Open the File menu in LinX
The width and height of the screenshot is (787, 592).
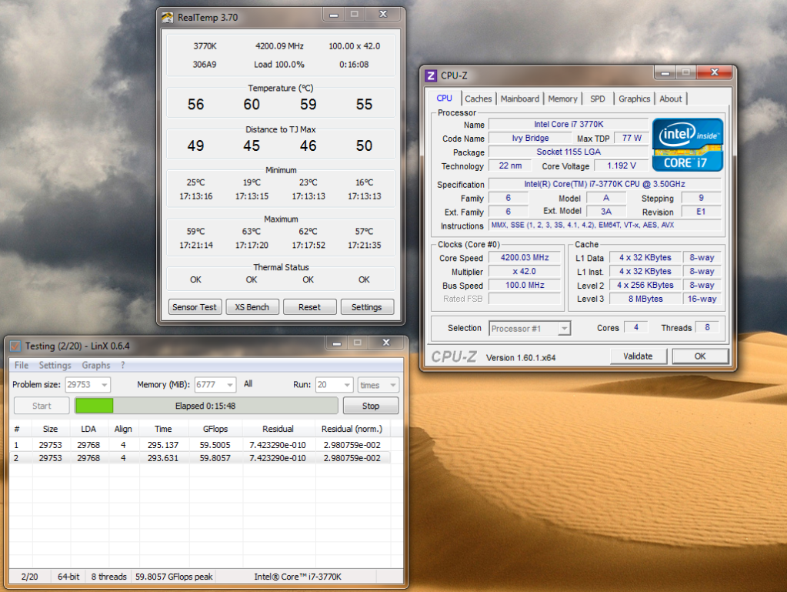coord(22,365)
